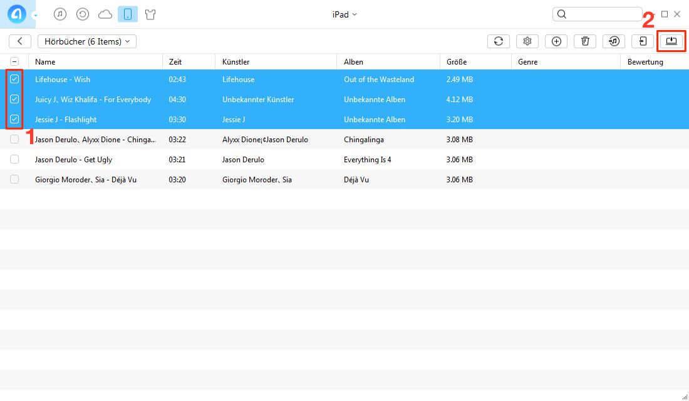Image resolution: width=689 pixels, height=401 pixels.
Task: Sort by Zeit column header
Action: tap(189, 62)
